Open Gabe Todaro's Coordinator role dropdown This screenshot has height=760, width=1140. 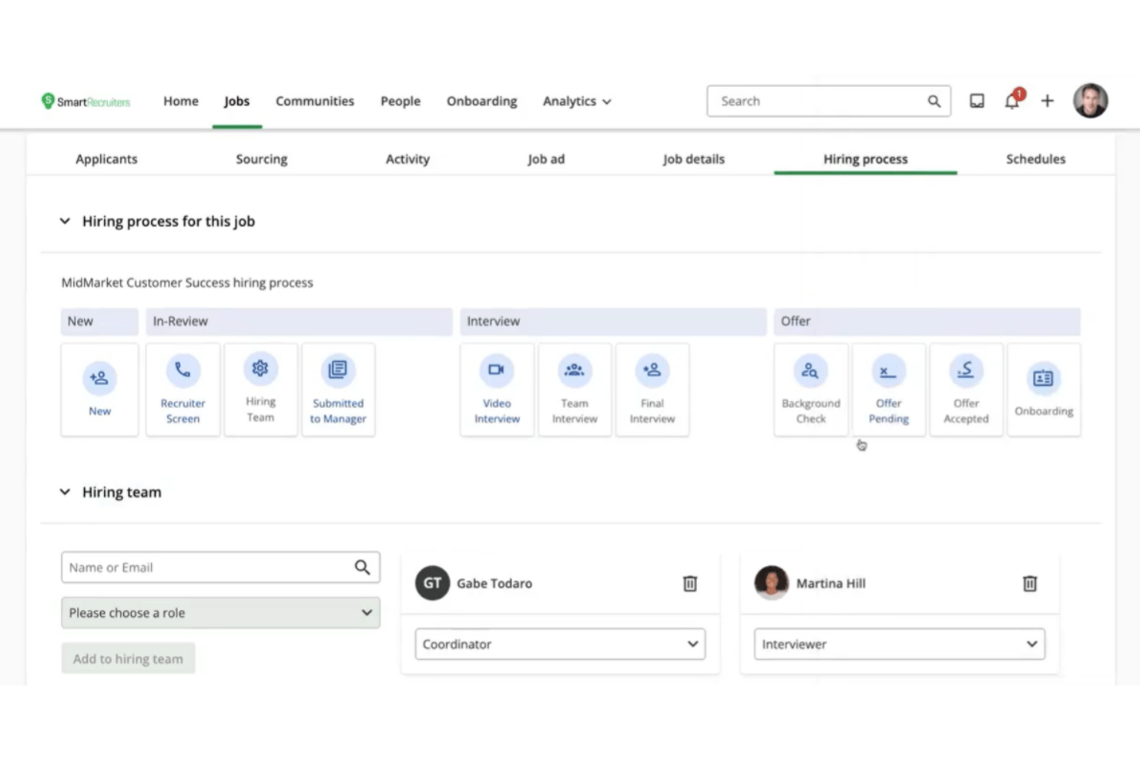coord(560,644)
